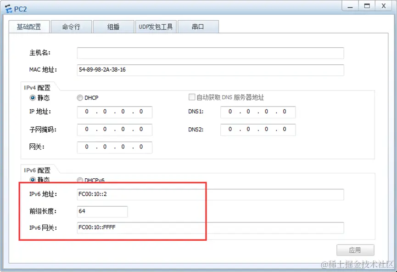The image size is (397, 272).
Task: Open the 串口 tab
Action: coord(198,27)
